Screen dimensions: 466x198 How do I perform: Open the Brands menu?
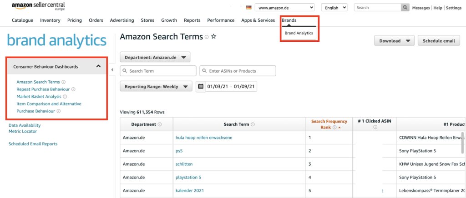(x=289, y=20)
